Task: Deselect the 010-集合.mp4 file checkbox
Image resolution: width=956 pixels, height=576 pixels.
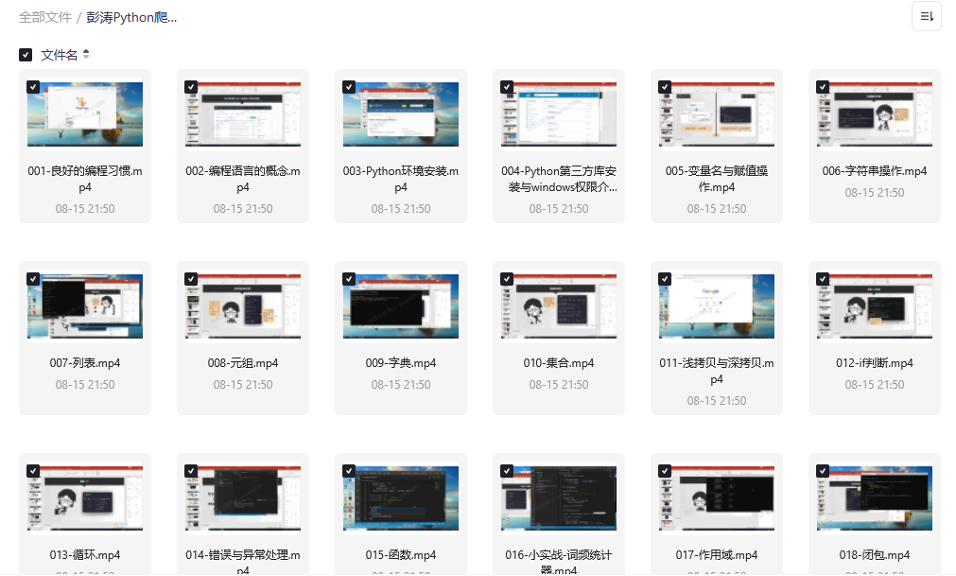Action: coord(507,279)
